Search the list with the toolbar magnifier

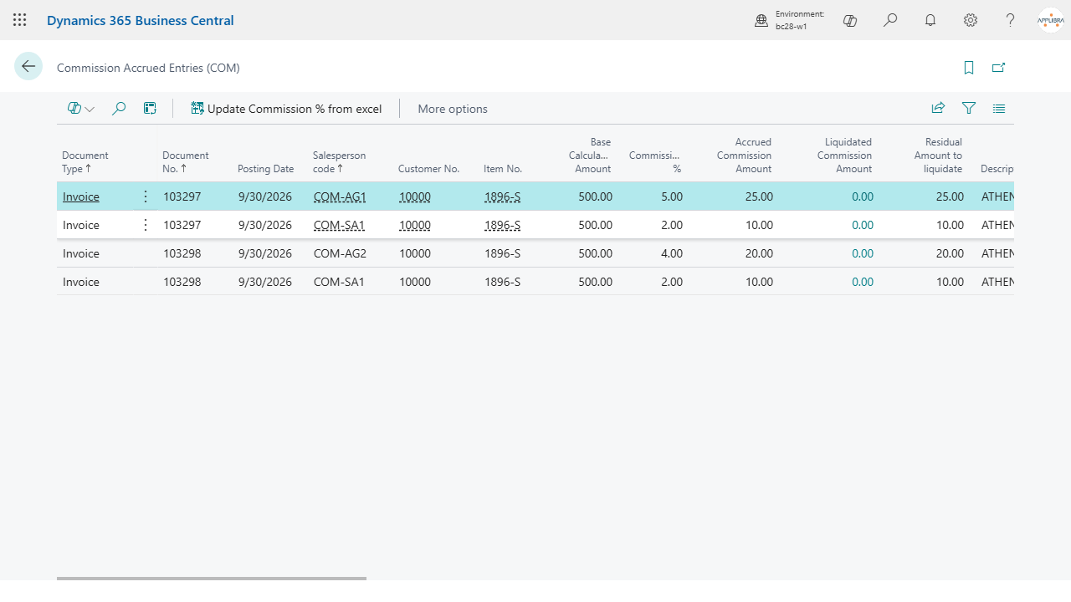tap(119, 108)
